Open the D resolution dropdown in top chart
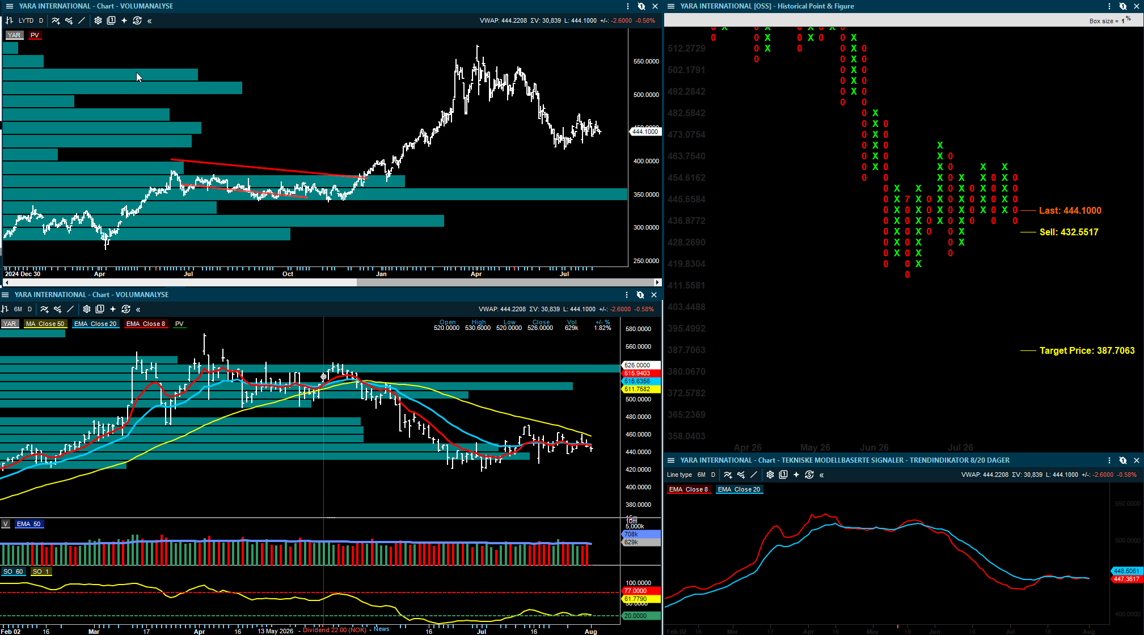 [41, 20]
